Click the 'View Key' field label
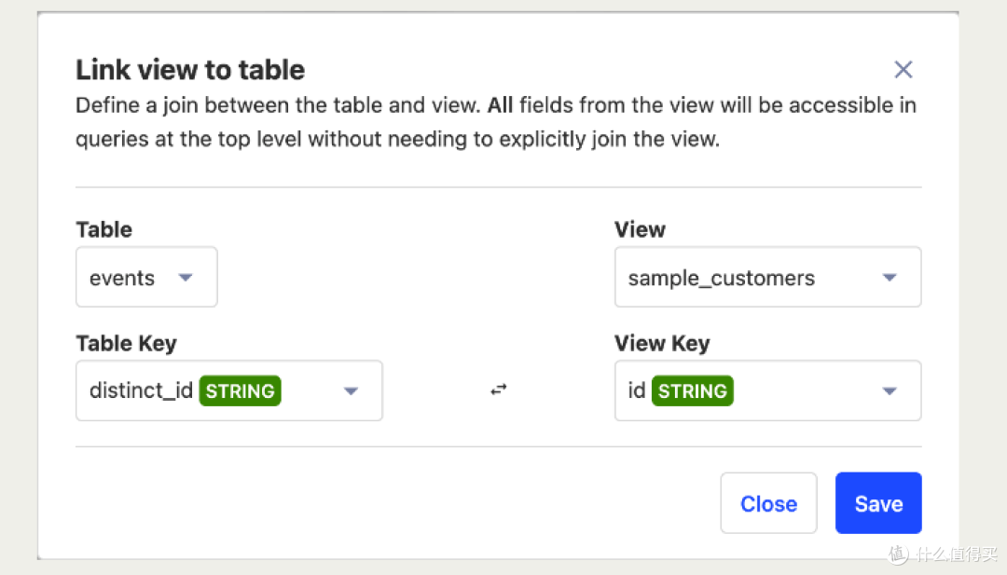 click(662, 343)
